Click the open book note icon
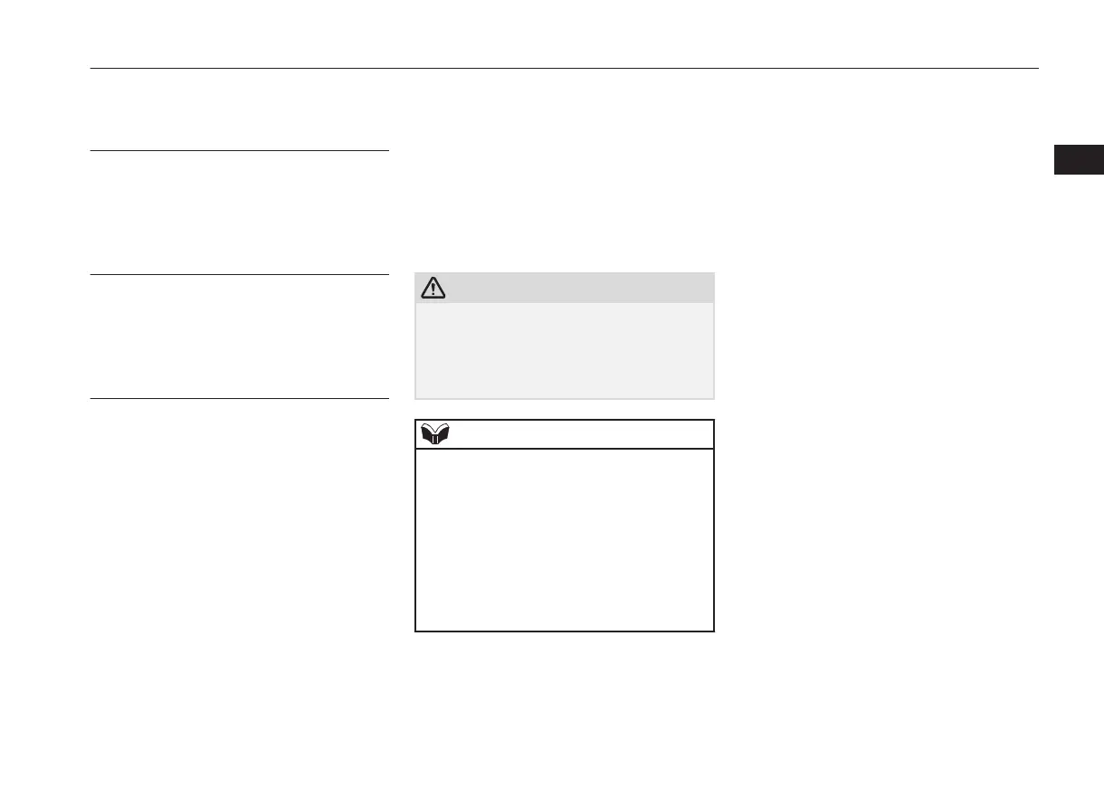 click(437, 435)
